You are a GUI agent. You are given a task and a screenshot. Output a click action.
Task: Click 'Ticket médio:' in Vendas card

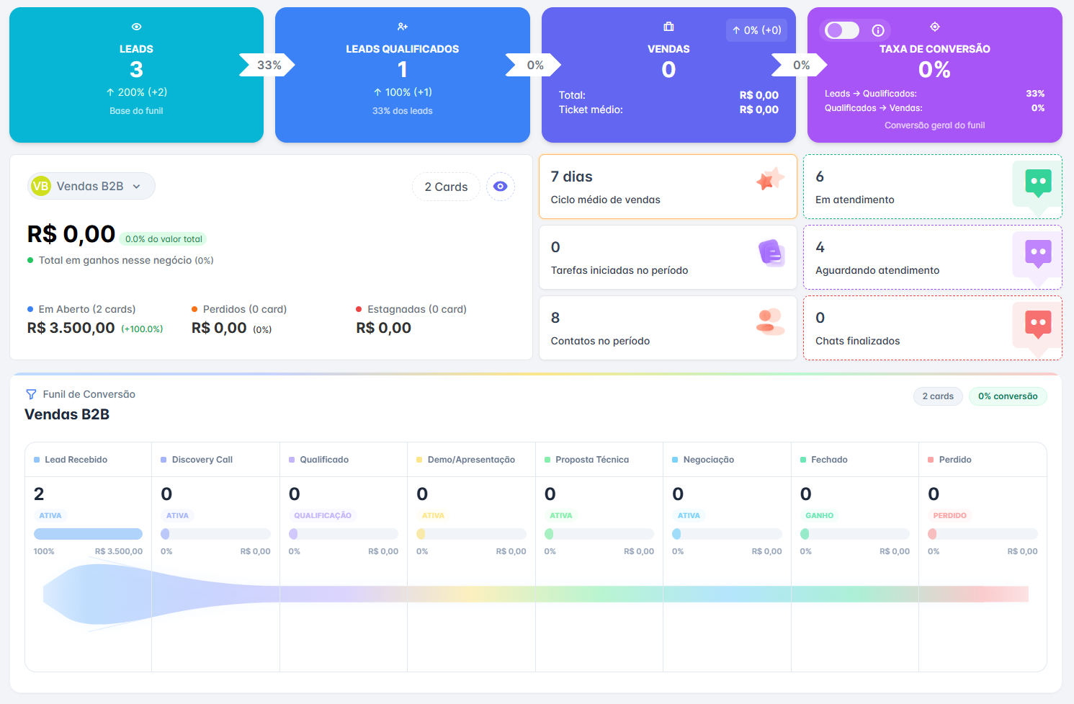coord(591,110)
